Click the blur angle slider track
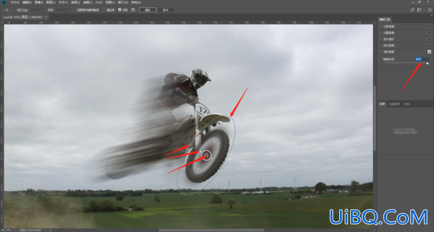This screenshot has height=232, width=434. (406, 63)
